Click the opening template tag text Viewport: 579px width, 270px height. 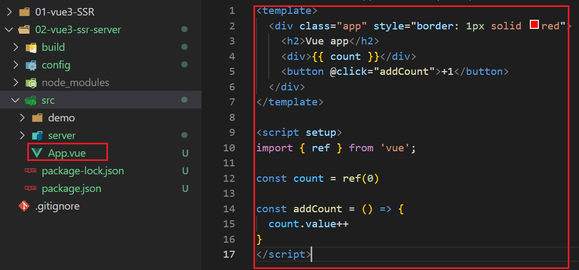(x=287, y=11)
